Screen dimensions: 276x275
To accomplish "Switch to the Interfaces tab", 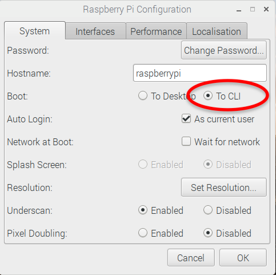I will point(95,31).
